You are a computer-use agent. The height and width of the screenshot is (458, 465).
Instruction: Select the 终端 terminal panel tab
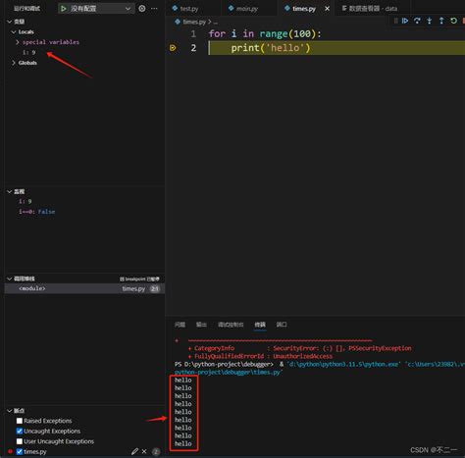tap(260, 325)
